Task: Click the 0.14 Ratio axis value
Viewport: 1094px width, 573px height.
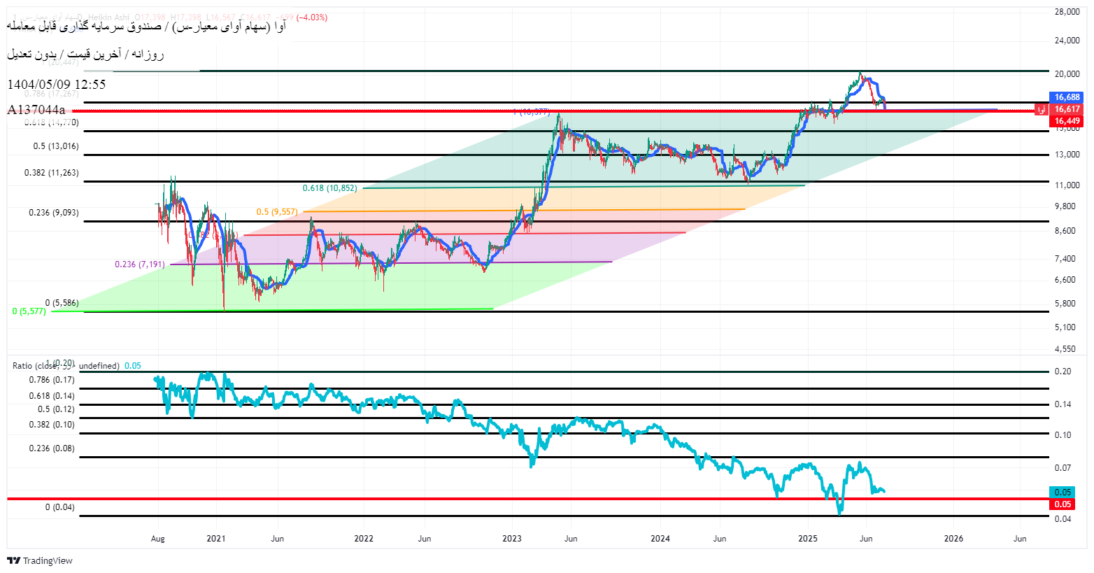Action: coord(1063,404)
